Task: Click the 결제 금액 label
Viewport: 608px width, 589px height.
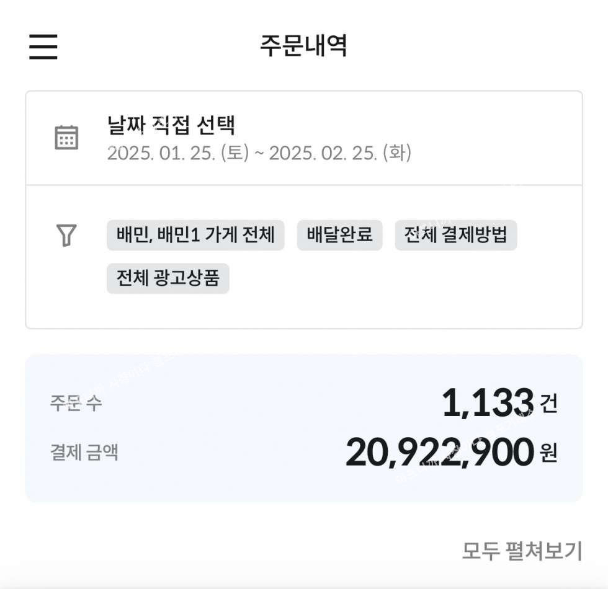Action: coord(84,452)
